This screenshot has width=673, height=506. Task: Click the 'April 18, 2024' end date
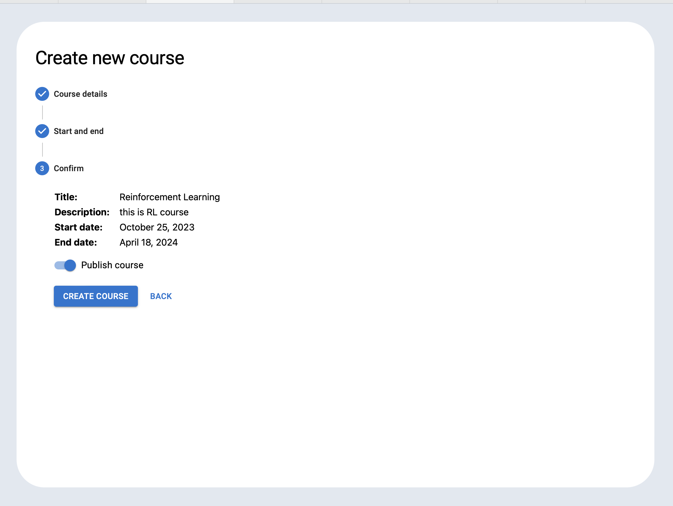tap(148, 242)
